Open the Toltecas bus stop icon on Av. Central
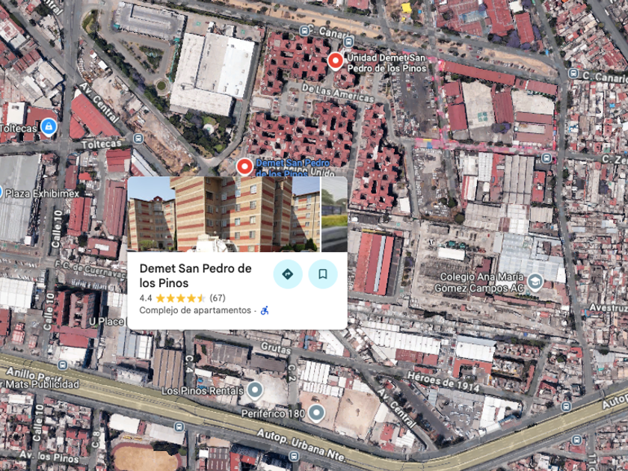Screen dimensions: 628x471 coord(138,138)
